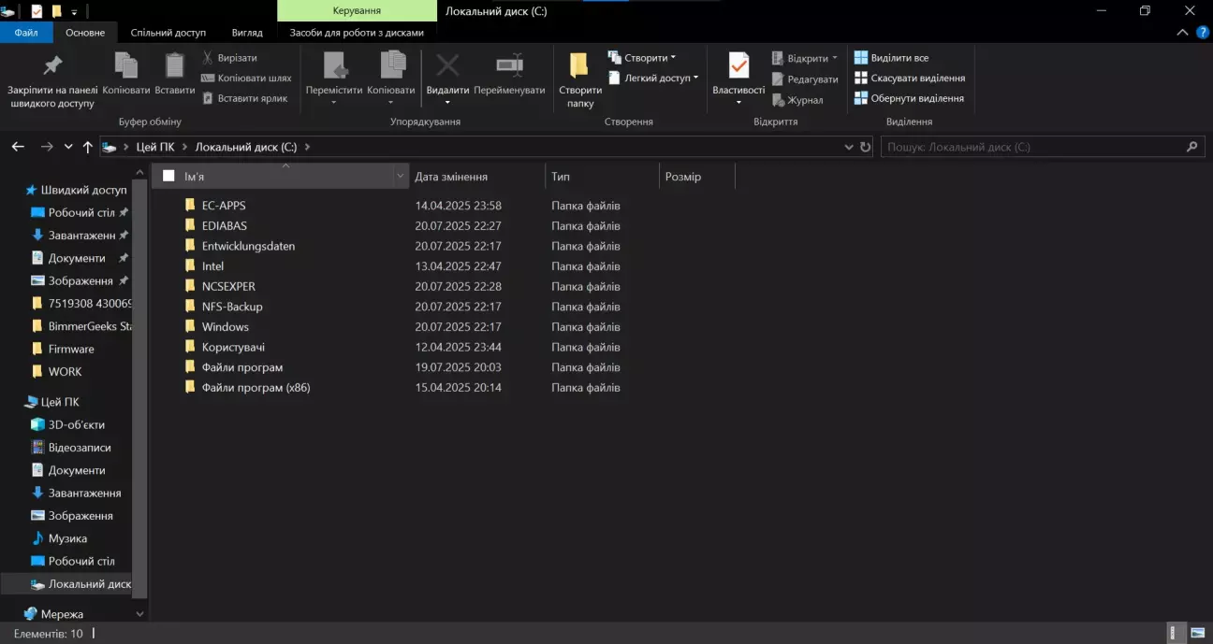
Task: Click Журнал history command
Action: click(x=797, y=100)
